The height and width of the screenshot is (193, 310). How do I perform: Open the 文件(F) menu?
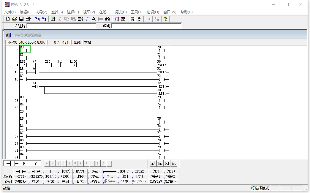click(10, 12)
